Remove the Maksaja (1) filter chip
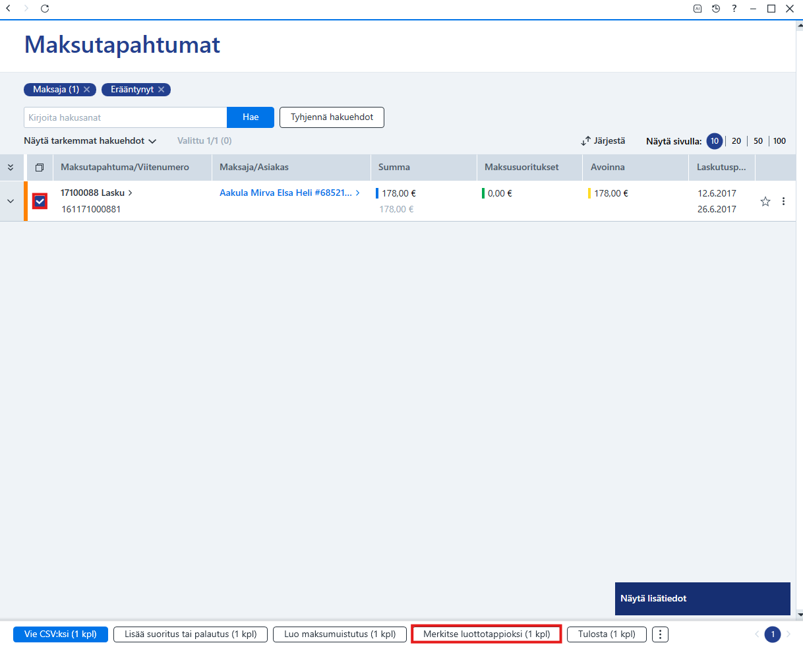 (86, 89)
